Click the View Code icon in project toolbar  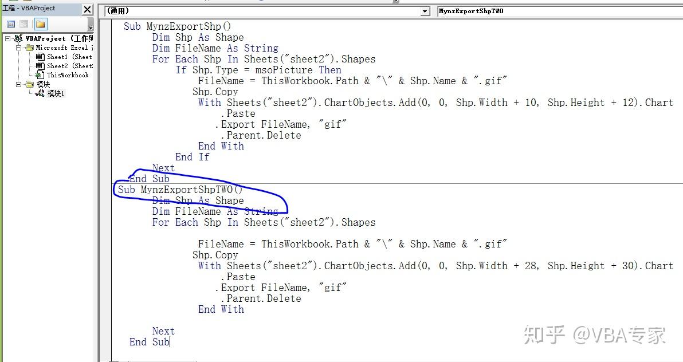[11, 25]
